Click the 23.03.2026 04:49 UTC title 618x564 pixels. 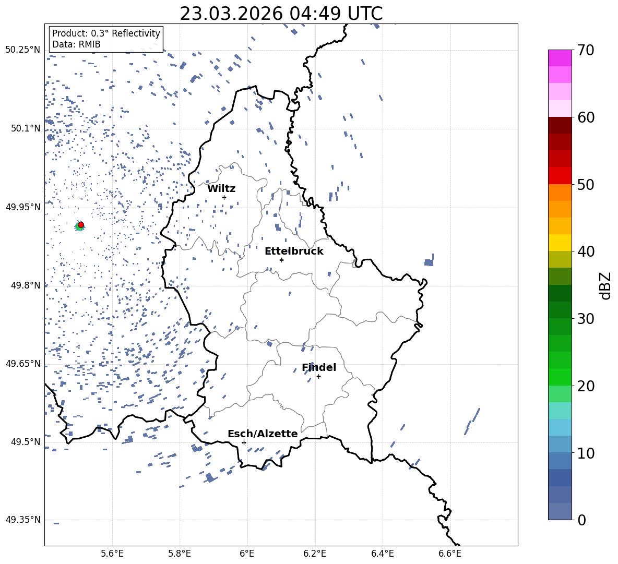click(281, 14)
